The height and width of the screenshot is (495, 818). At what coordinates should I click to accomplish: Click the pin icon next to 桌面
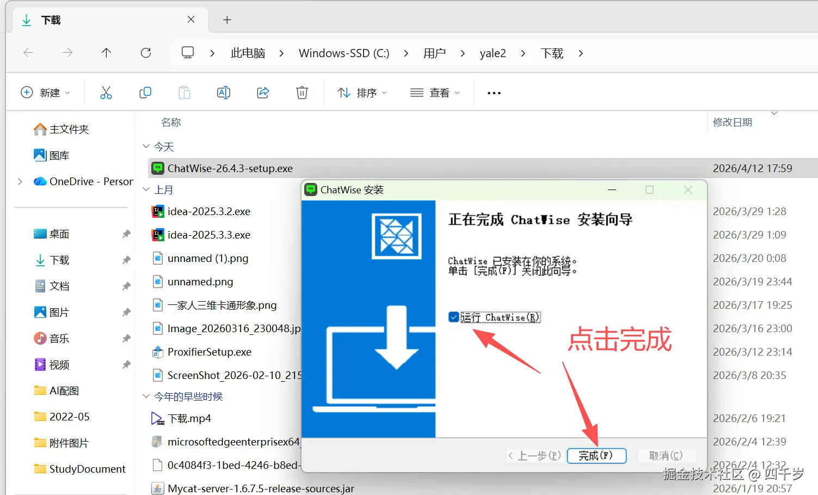(x=126, y=234)
